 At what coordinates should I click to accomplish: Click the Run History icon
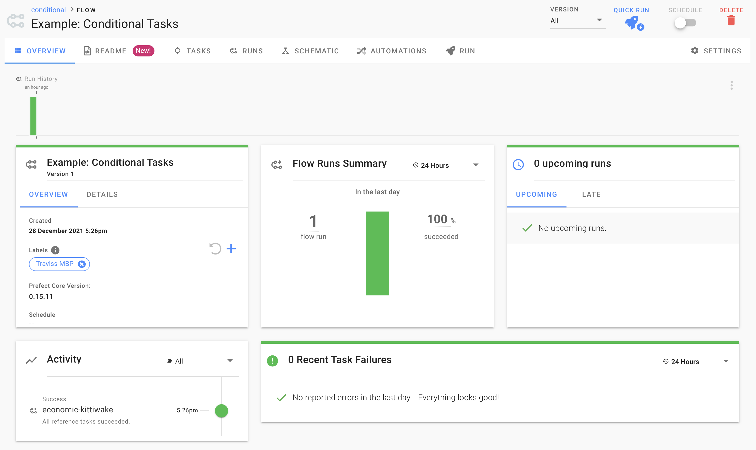coord(19,79)
